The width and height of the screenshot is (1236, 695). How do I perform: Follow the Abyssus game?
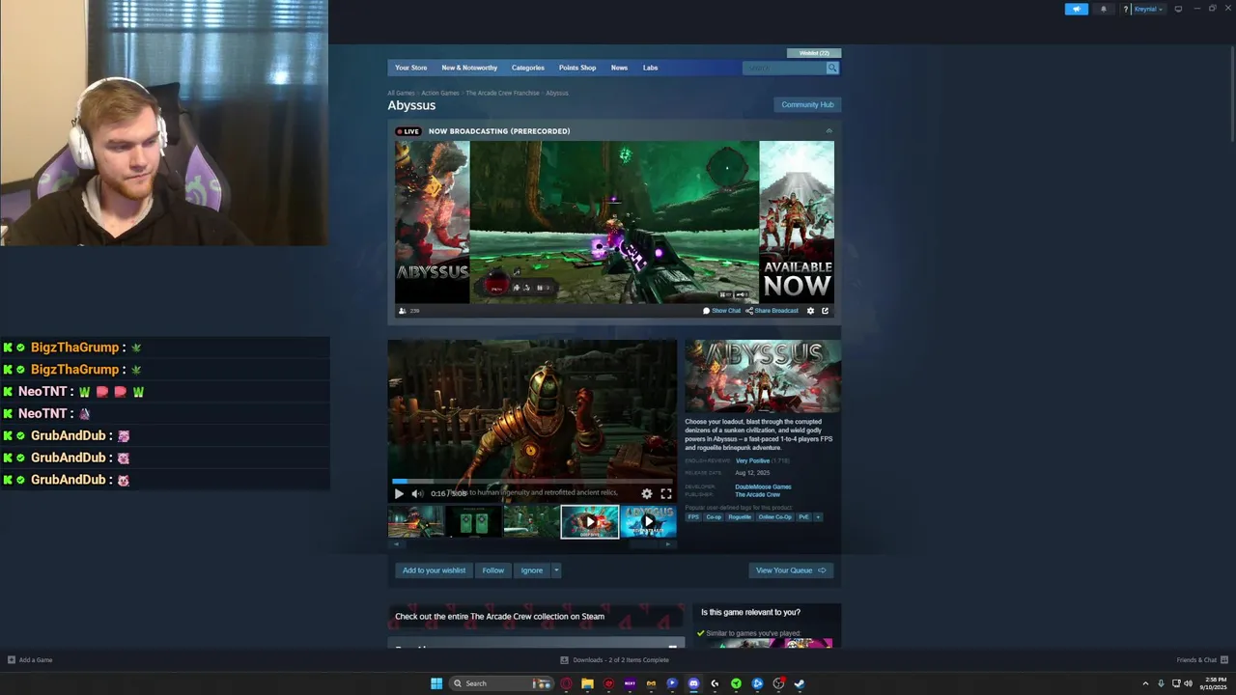coord(493,570)
